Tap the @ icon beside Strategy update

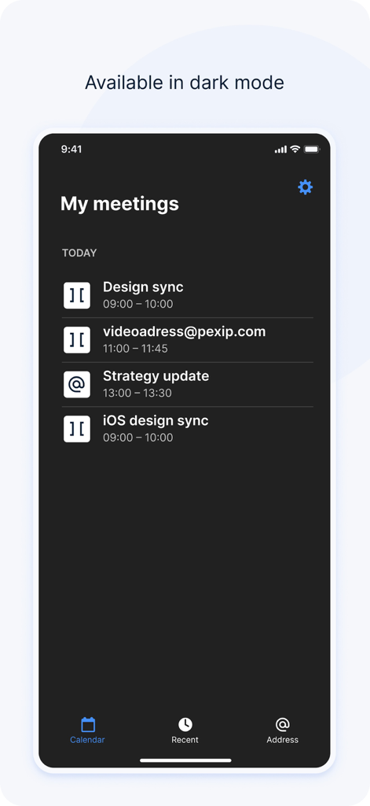(x=77, y=384)
